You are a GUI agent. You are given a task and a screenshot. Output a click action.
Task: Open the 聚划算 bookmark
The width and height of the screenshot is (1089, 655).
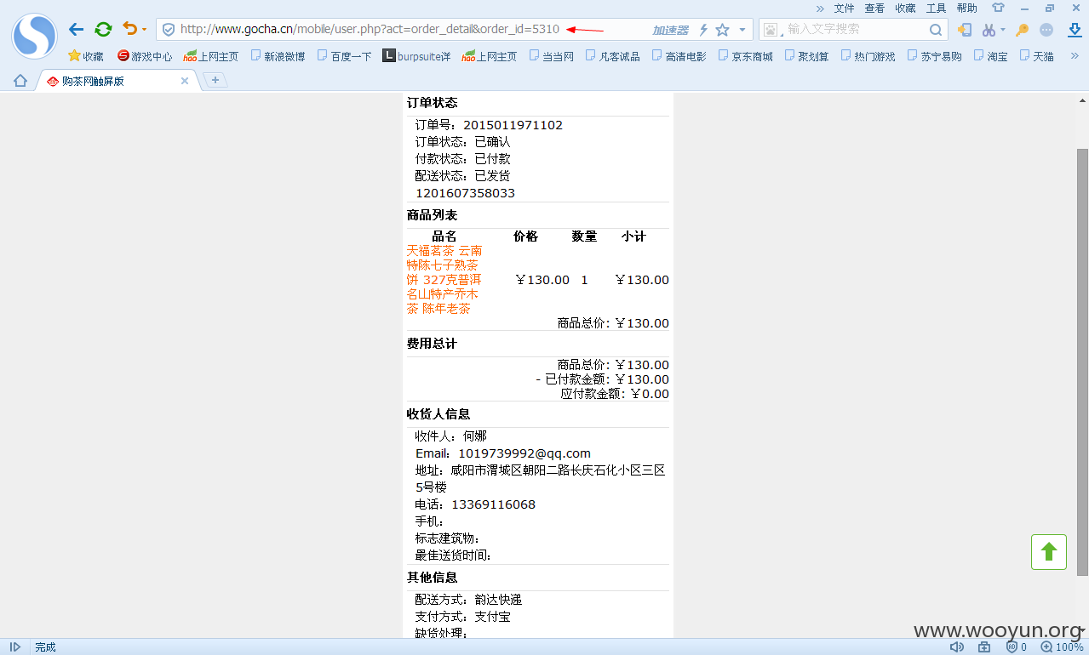(x=806, y=56)
